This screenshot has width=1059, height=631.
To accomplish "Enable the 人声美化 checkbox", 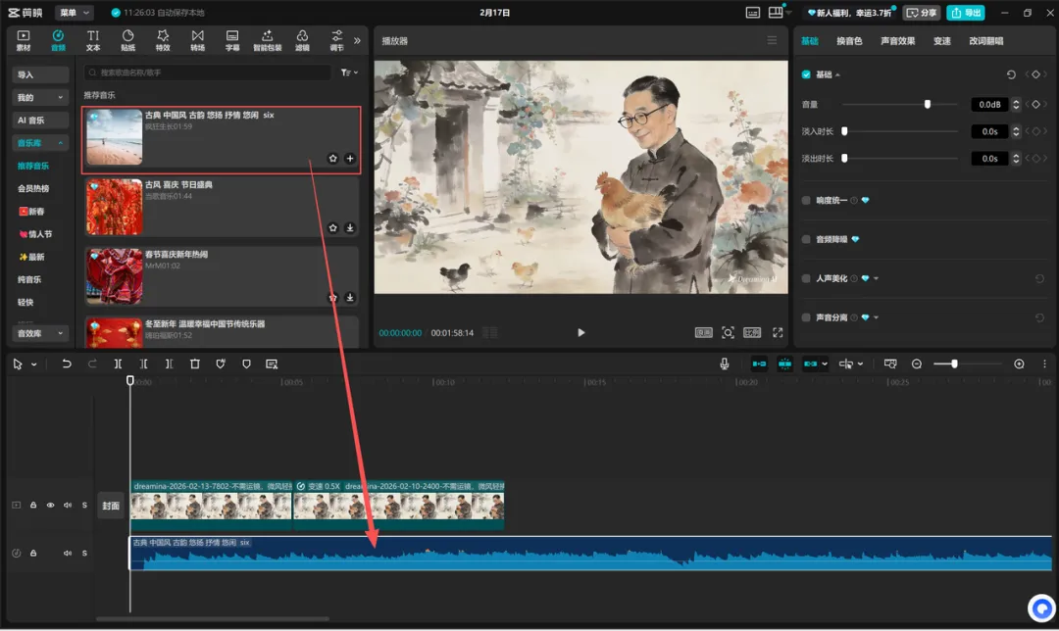I will coord(806,278).
